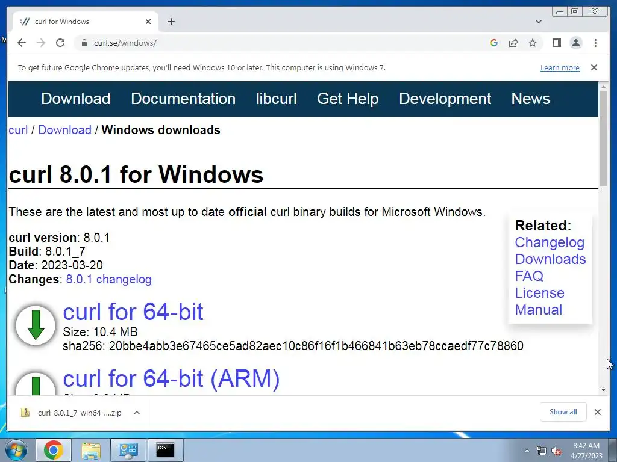Share this page using the share icon
This screenshot has height=462, width=617.
[x=513, y=43]
